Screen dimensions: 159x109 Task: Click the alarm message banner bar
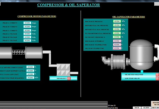(x=54, y=105)
